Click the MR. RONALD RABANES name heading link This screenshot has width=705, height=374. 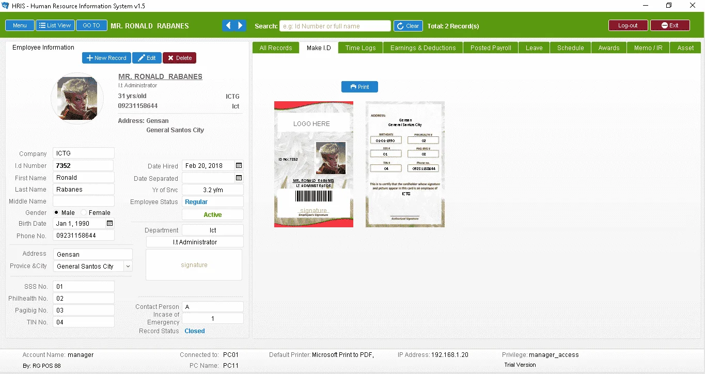(160, 76)
